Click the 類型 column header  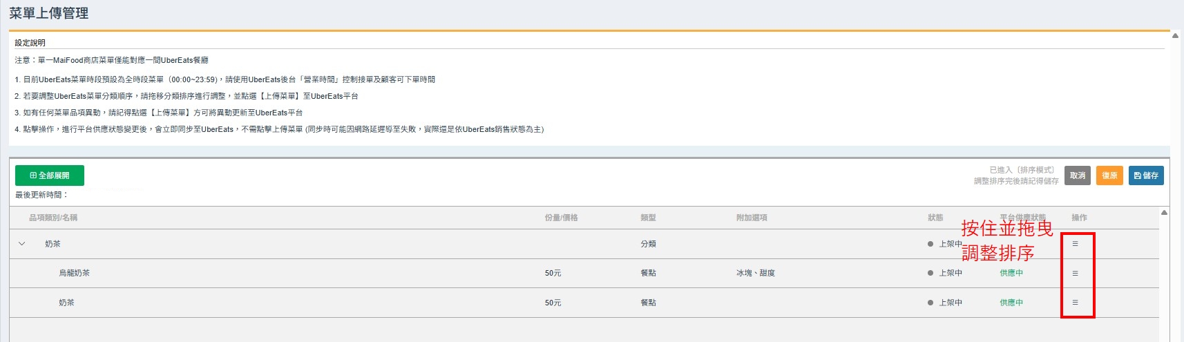[x=648, y=218]
